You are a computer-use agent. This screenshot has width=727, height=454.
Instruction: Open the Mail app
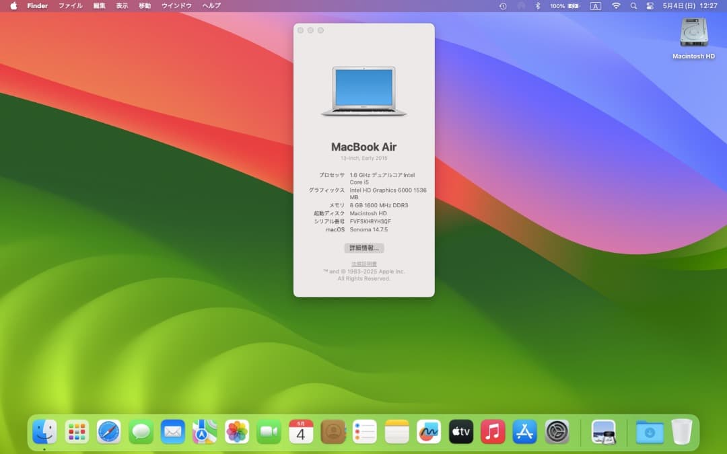(x=172, y=431)
